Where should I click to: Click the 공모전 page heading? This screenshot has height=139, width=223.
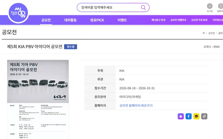click(9, 32)
